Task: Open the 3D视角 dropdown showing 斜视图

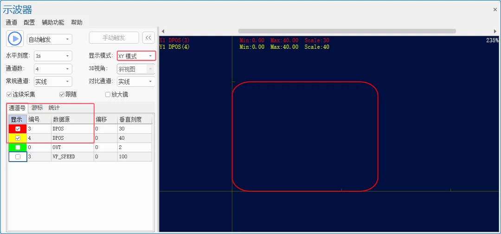Action: [x=136, y=69]
